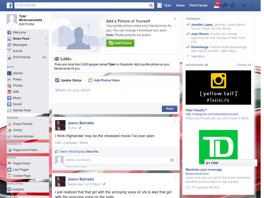This screenshot has height=198, width=264.
Task: Open the Chat bar
Action: 231,163
